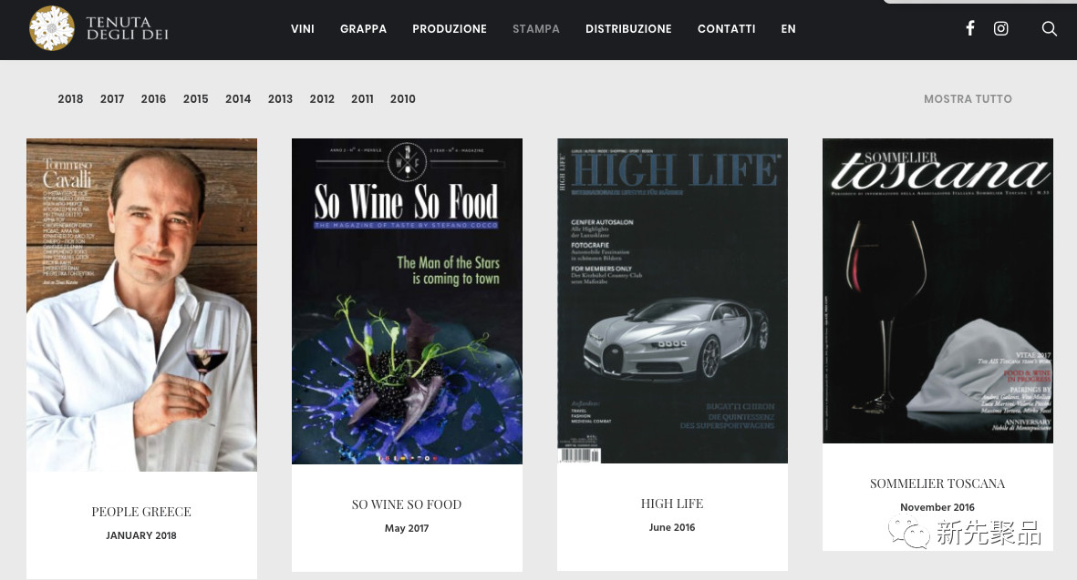Open the search magnifier icon

tap(1050, 29)
